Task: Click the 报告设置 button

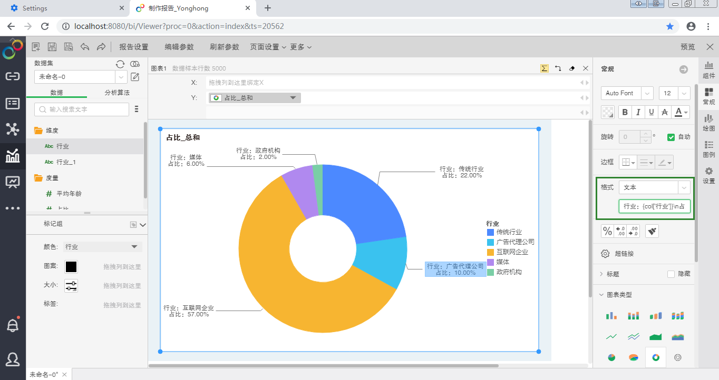Action: pos(134,47)
